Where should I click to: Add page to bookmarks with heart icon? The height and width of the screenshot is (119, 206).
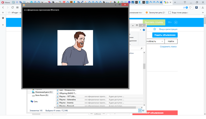tap(190, 8)
